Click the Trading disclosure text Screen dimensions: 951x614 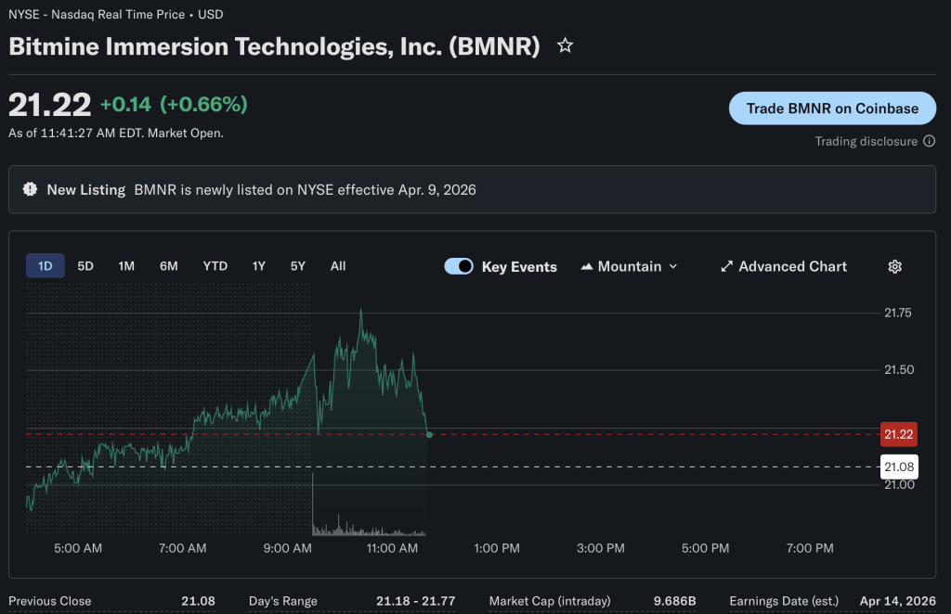tap(866, 142)
